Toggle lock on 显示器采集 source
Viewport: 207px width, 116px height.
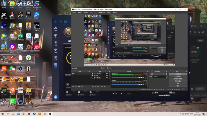pyautogui.click(x=109, y=78)
